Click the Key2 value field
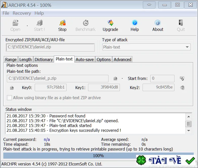198x168 pixels. pyautogui.click(x=158, y=87)
